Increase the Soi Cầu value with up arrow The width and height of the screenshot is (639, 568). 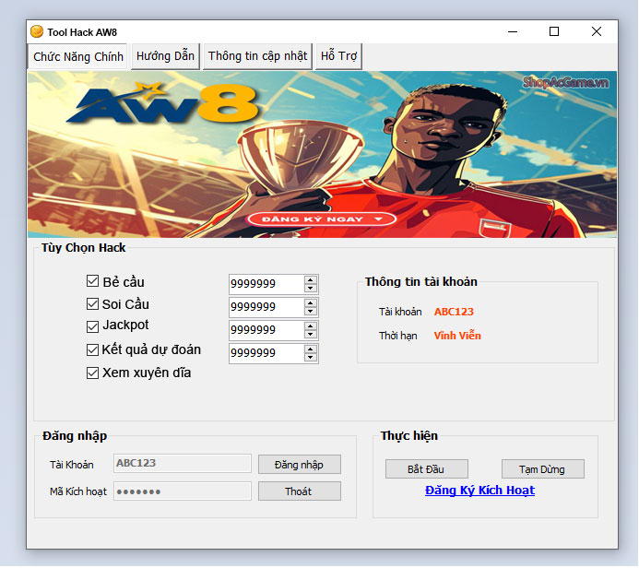[x=311, y=302]
